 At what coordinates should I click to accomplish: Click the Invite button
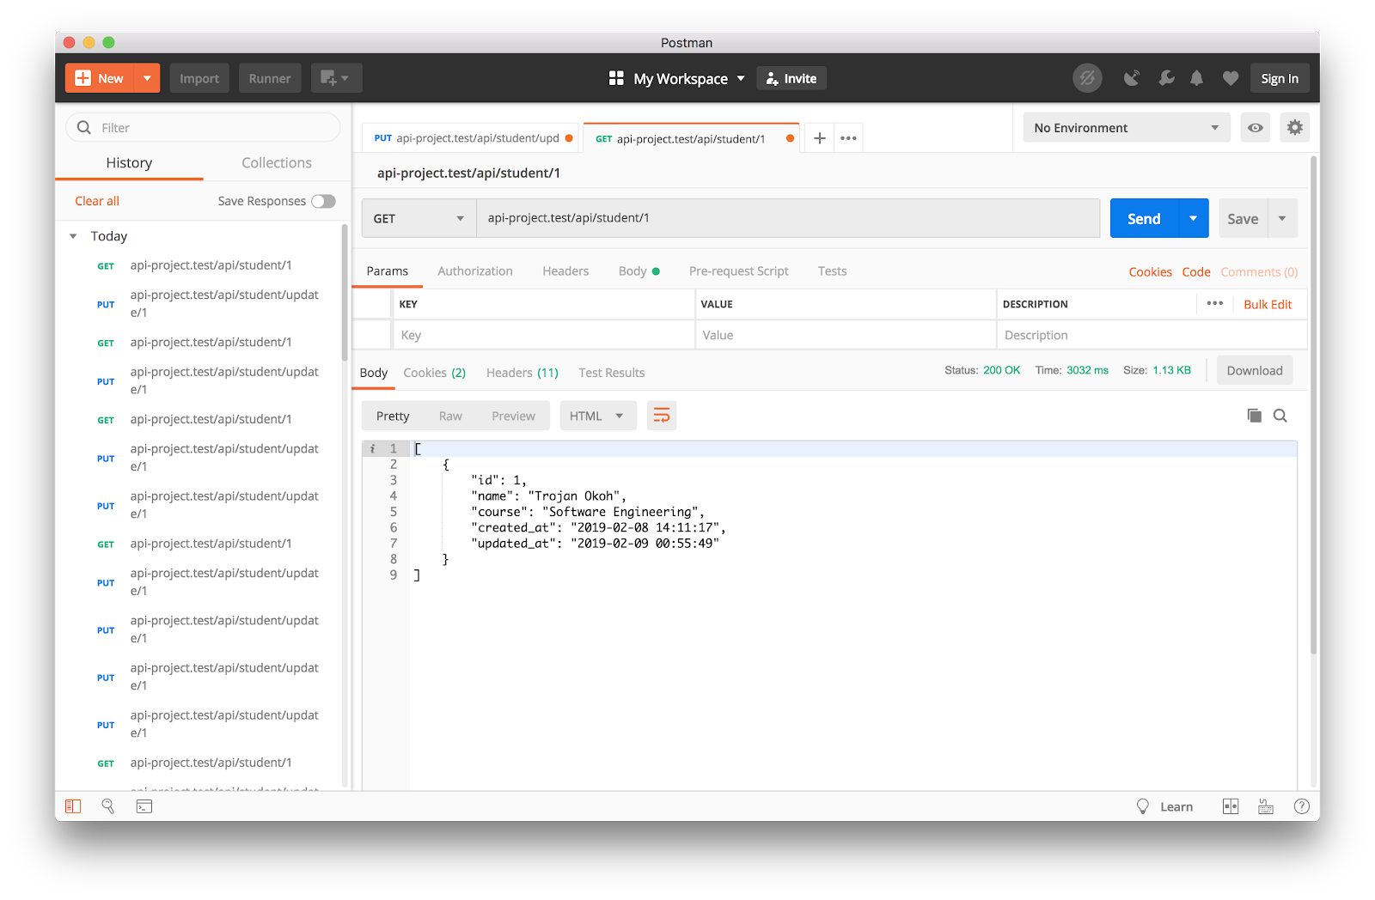[791, 78]
